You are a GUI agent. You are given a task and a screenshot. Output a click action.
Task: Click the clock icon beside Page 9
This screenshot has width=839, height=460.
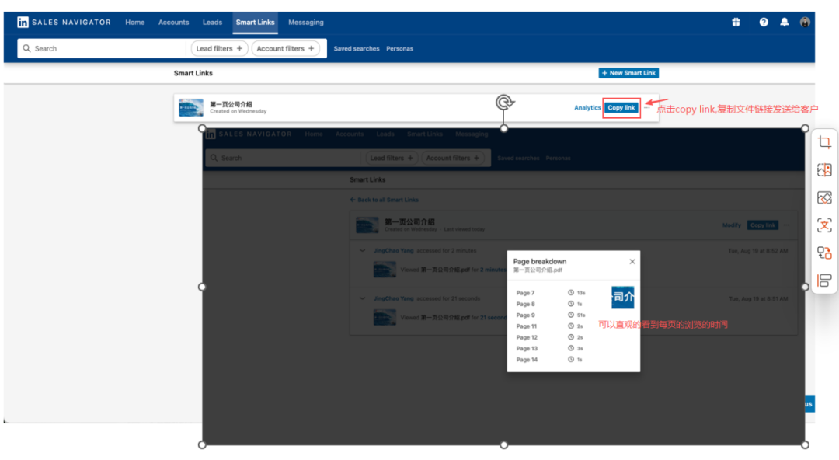pyautogui.click(x=571, y=315)
